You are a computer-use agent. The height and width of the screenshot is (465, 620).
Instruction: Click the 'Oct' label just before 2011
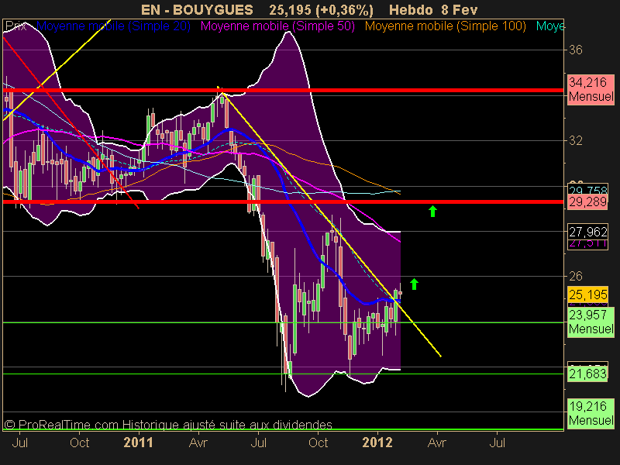79,442
